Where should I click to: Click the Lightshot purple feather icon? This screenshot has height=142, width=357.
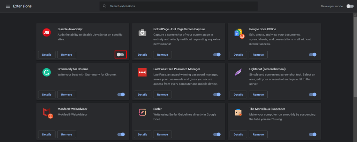(x=238, y=72)
